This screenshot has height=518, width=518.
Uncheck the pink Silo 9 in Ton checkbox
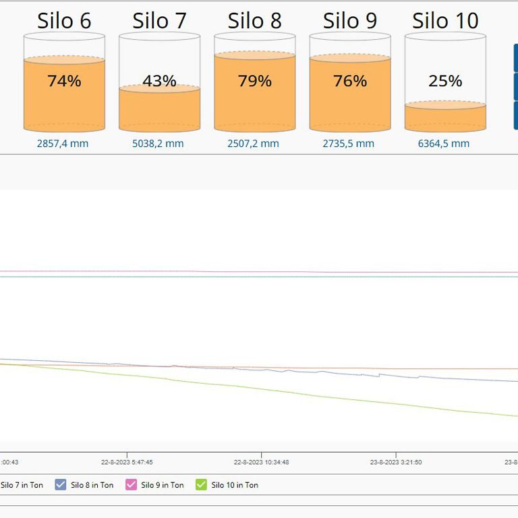[x=131, y=484]
